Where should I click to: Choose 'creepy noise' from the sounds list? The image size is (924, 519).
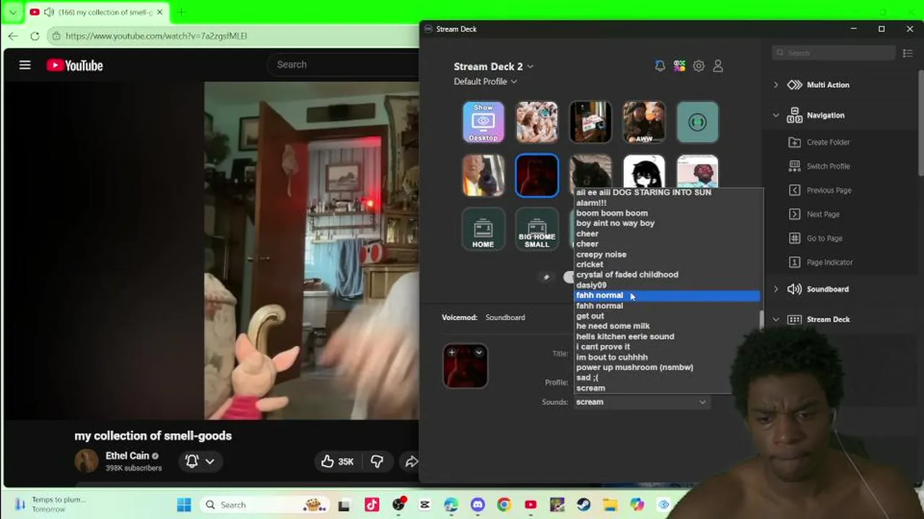point(601,254)
